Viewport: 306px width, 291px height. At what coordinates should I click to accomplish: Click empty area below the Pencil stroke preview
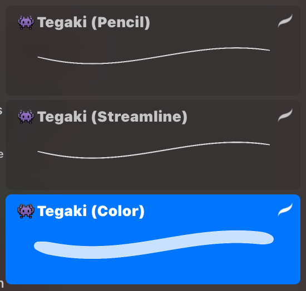153,80
